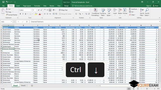Click Merge & Center

click(x=65, y=14)
